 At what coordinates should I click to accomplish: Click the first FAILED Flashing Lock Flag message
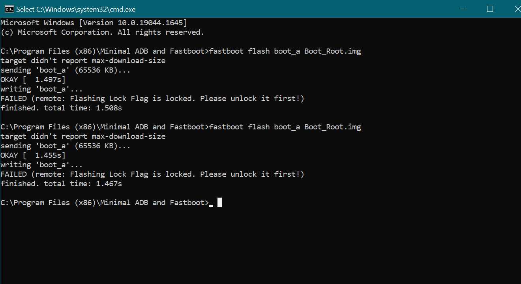[x=152, y=99]
